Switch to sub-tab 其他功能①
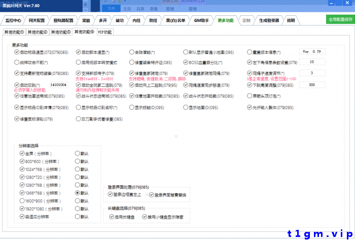355x242 pixels. pos(14,32)
